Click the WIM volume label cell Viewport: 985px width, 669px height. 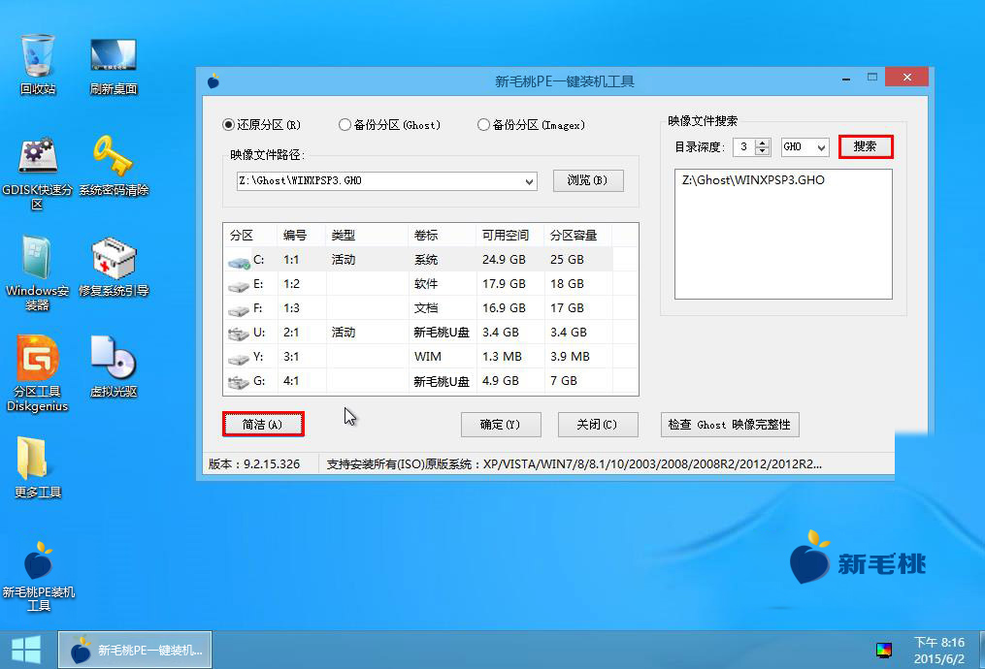[428, 357]
